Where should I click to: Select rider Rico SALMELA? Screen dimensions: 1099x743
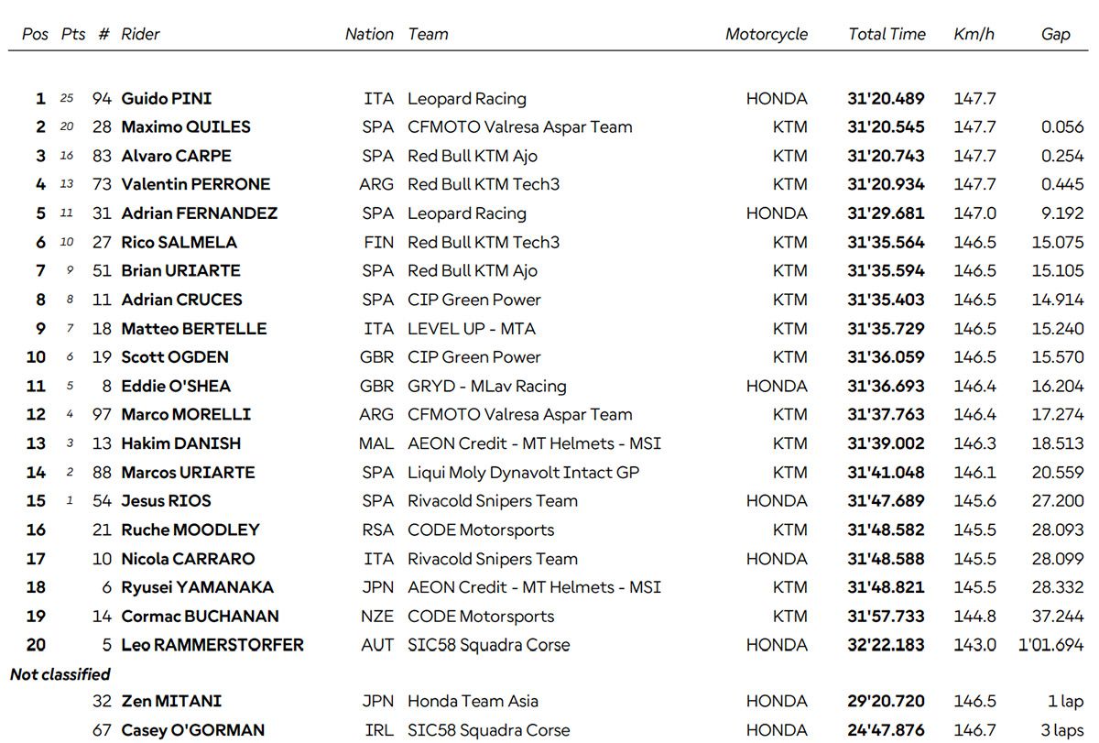pos(179,242)
